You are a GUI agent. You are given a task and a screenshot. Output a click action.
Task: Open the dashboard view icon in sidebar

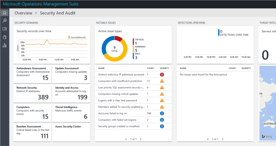(4, 29)
